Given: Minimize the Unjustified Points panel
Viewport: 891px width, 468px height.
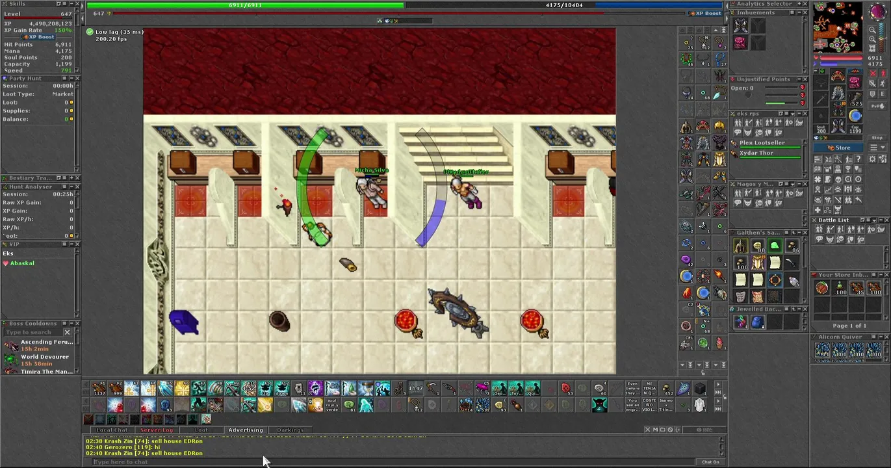Looking at the screenshot, I should 799,79.
